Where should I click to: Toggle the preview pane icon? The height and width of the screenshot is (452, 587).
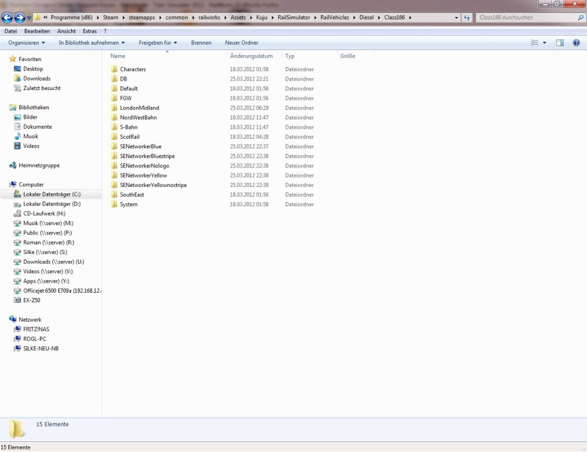tap(559, 43)
